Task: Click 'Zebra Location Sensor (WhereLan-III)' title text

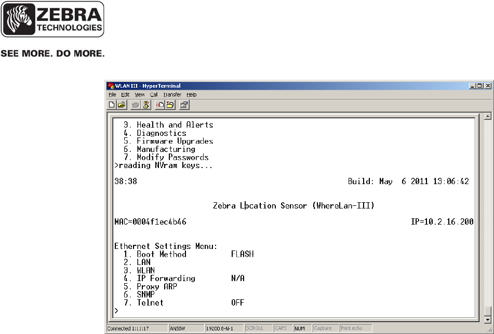Action: (293, 206)
